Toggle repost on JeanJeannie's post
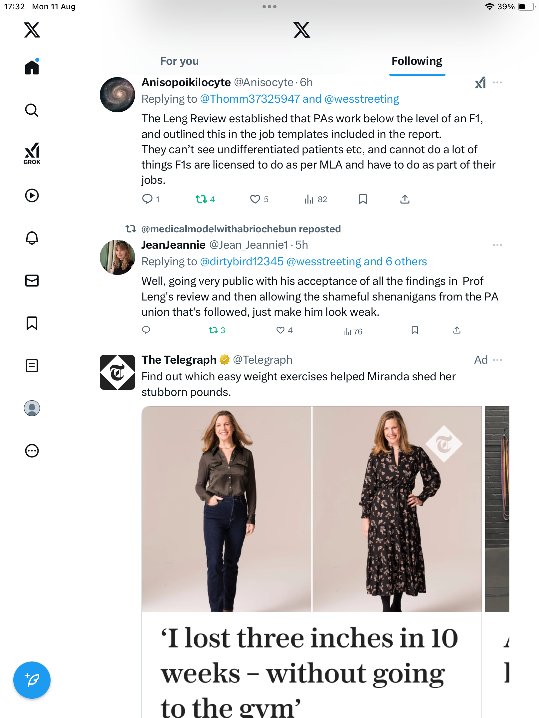 [x=213, y=330]
